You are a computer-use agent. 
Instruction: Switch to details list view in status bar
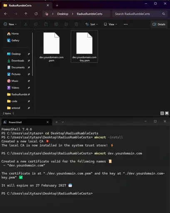click(x=162, y=113)
